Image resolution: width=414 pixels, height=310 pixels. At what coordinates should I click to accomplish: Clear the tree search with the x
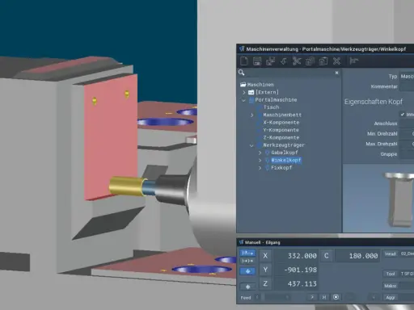coord(336,73)
